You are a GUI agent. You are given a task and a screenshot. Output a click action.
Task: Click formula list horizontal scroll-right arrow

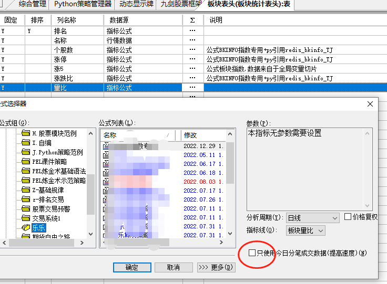click(221, 243)
